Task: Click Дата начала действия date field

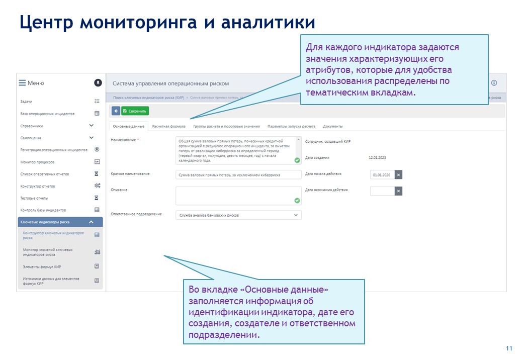Action: tap(382, 174)
